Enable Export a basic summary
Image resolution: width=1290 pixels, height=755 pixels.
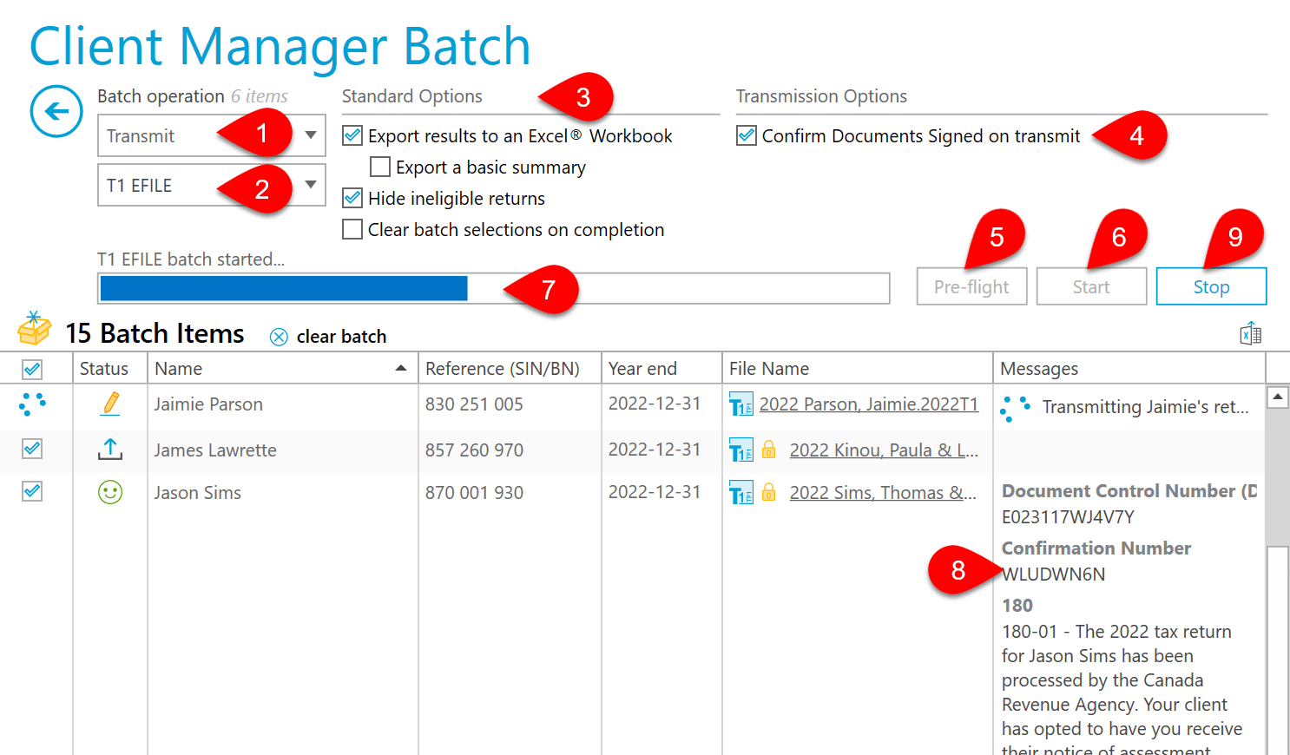(380, 167)
